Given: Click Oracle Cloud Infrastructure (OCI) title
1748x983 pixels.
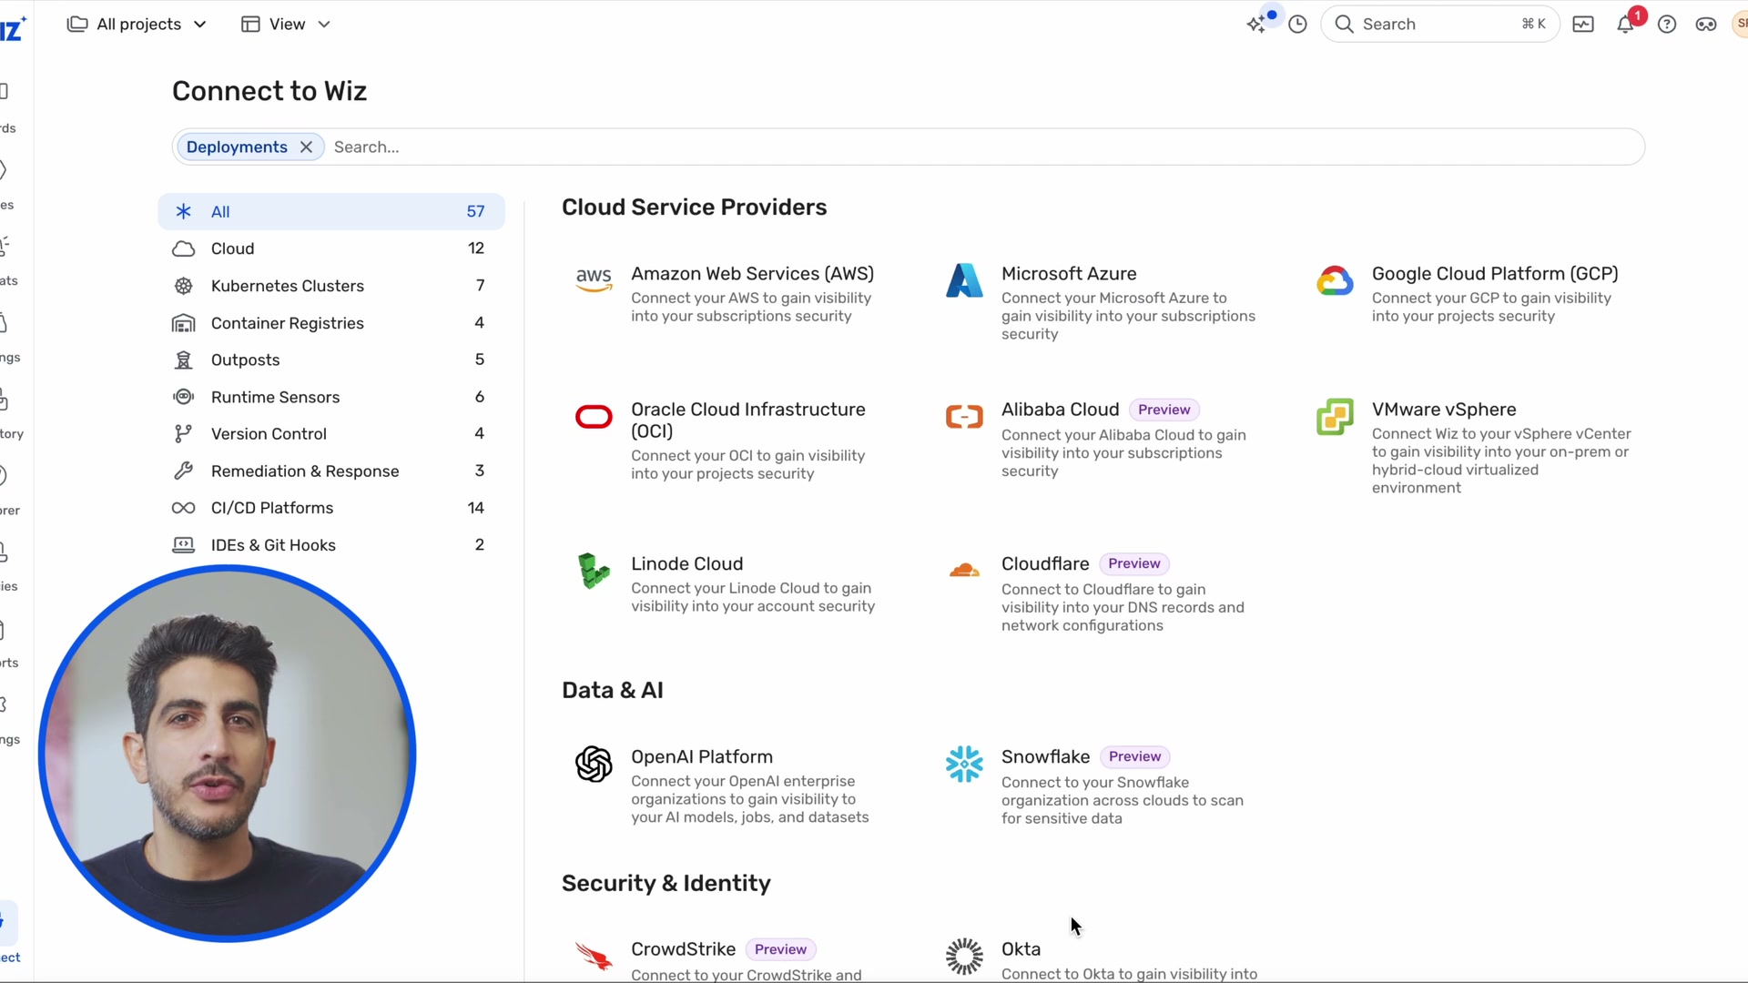Looking at the screenshot, I should [x=748, y=421].
